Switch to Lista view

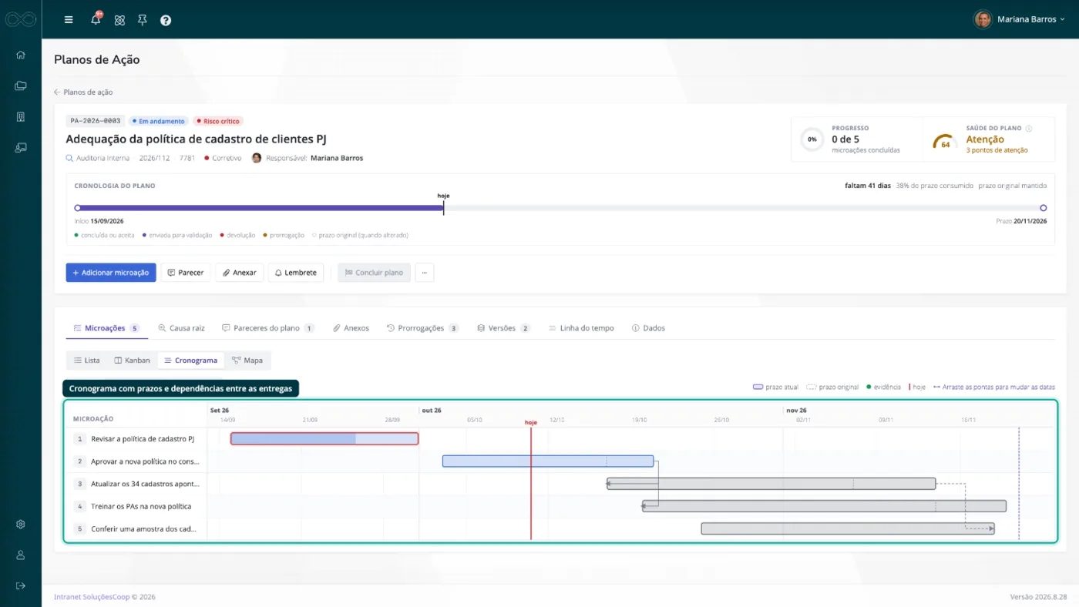pyautogui.click(x=86, y=361)
